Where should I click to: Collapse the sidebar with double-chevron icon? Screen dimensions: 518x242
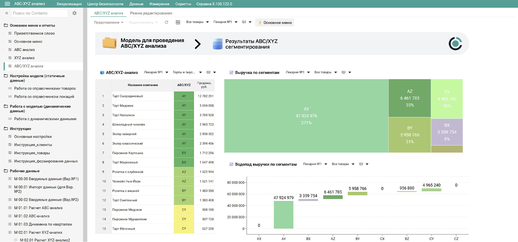[7, 13]
